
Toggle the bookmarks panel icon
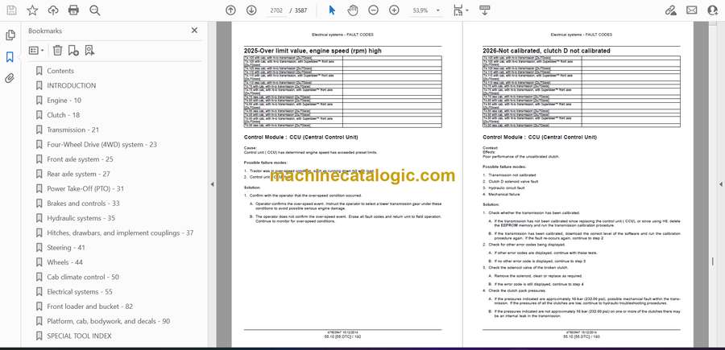10,57
